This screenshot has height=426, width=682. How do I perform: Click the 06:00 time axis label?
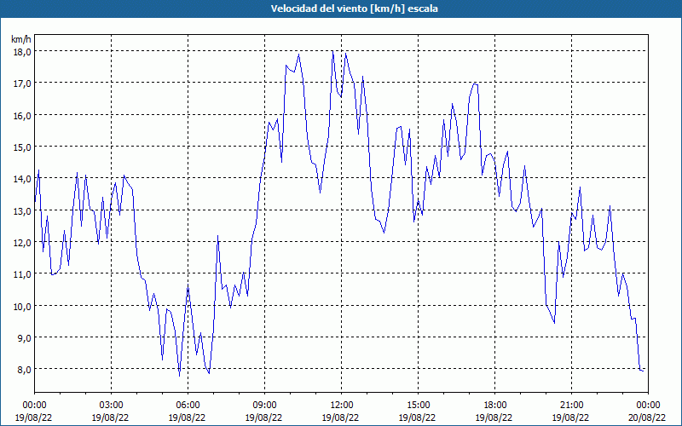188,406
